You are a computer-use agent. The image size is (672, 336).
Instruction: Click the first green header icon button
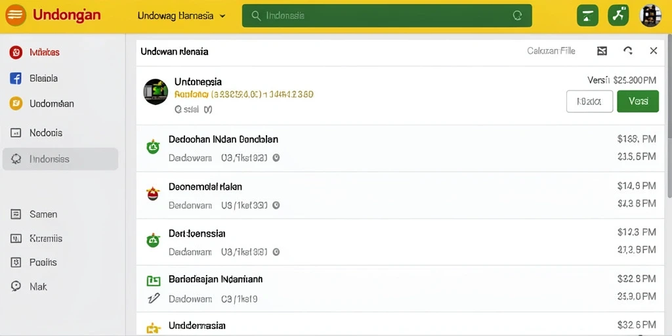(587, 16)
